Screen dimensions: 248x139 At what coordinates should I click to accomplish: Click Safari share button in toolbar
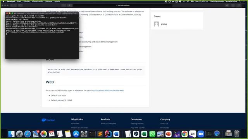233,5
